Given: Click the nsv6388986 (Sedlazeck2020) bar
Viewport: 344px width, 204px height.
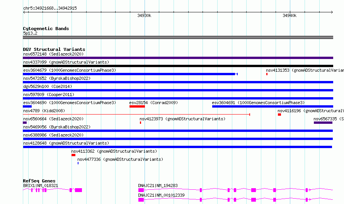Looking at the screenshot, I should 178,139.
